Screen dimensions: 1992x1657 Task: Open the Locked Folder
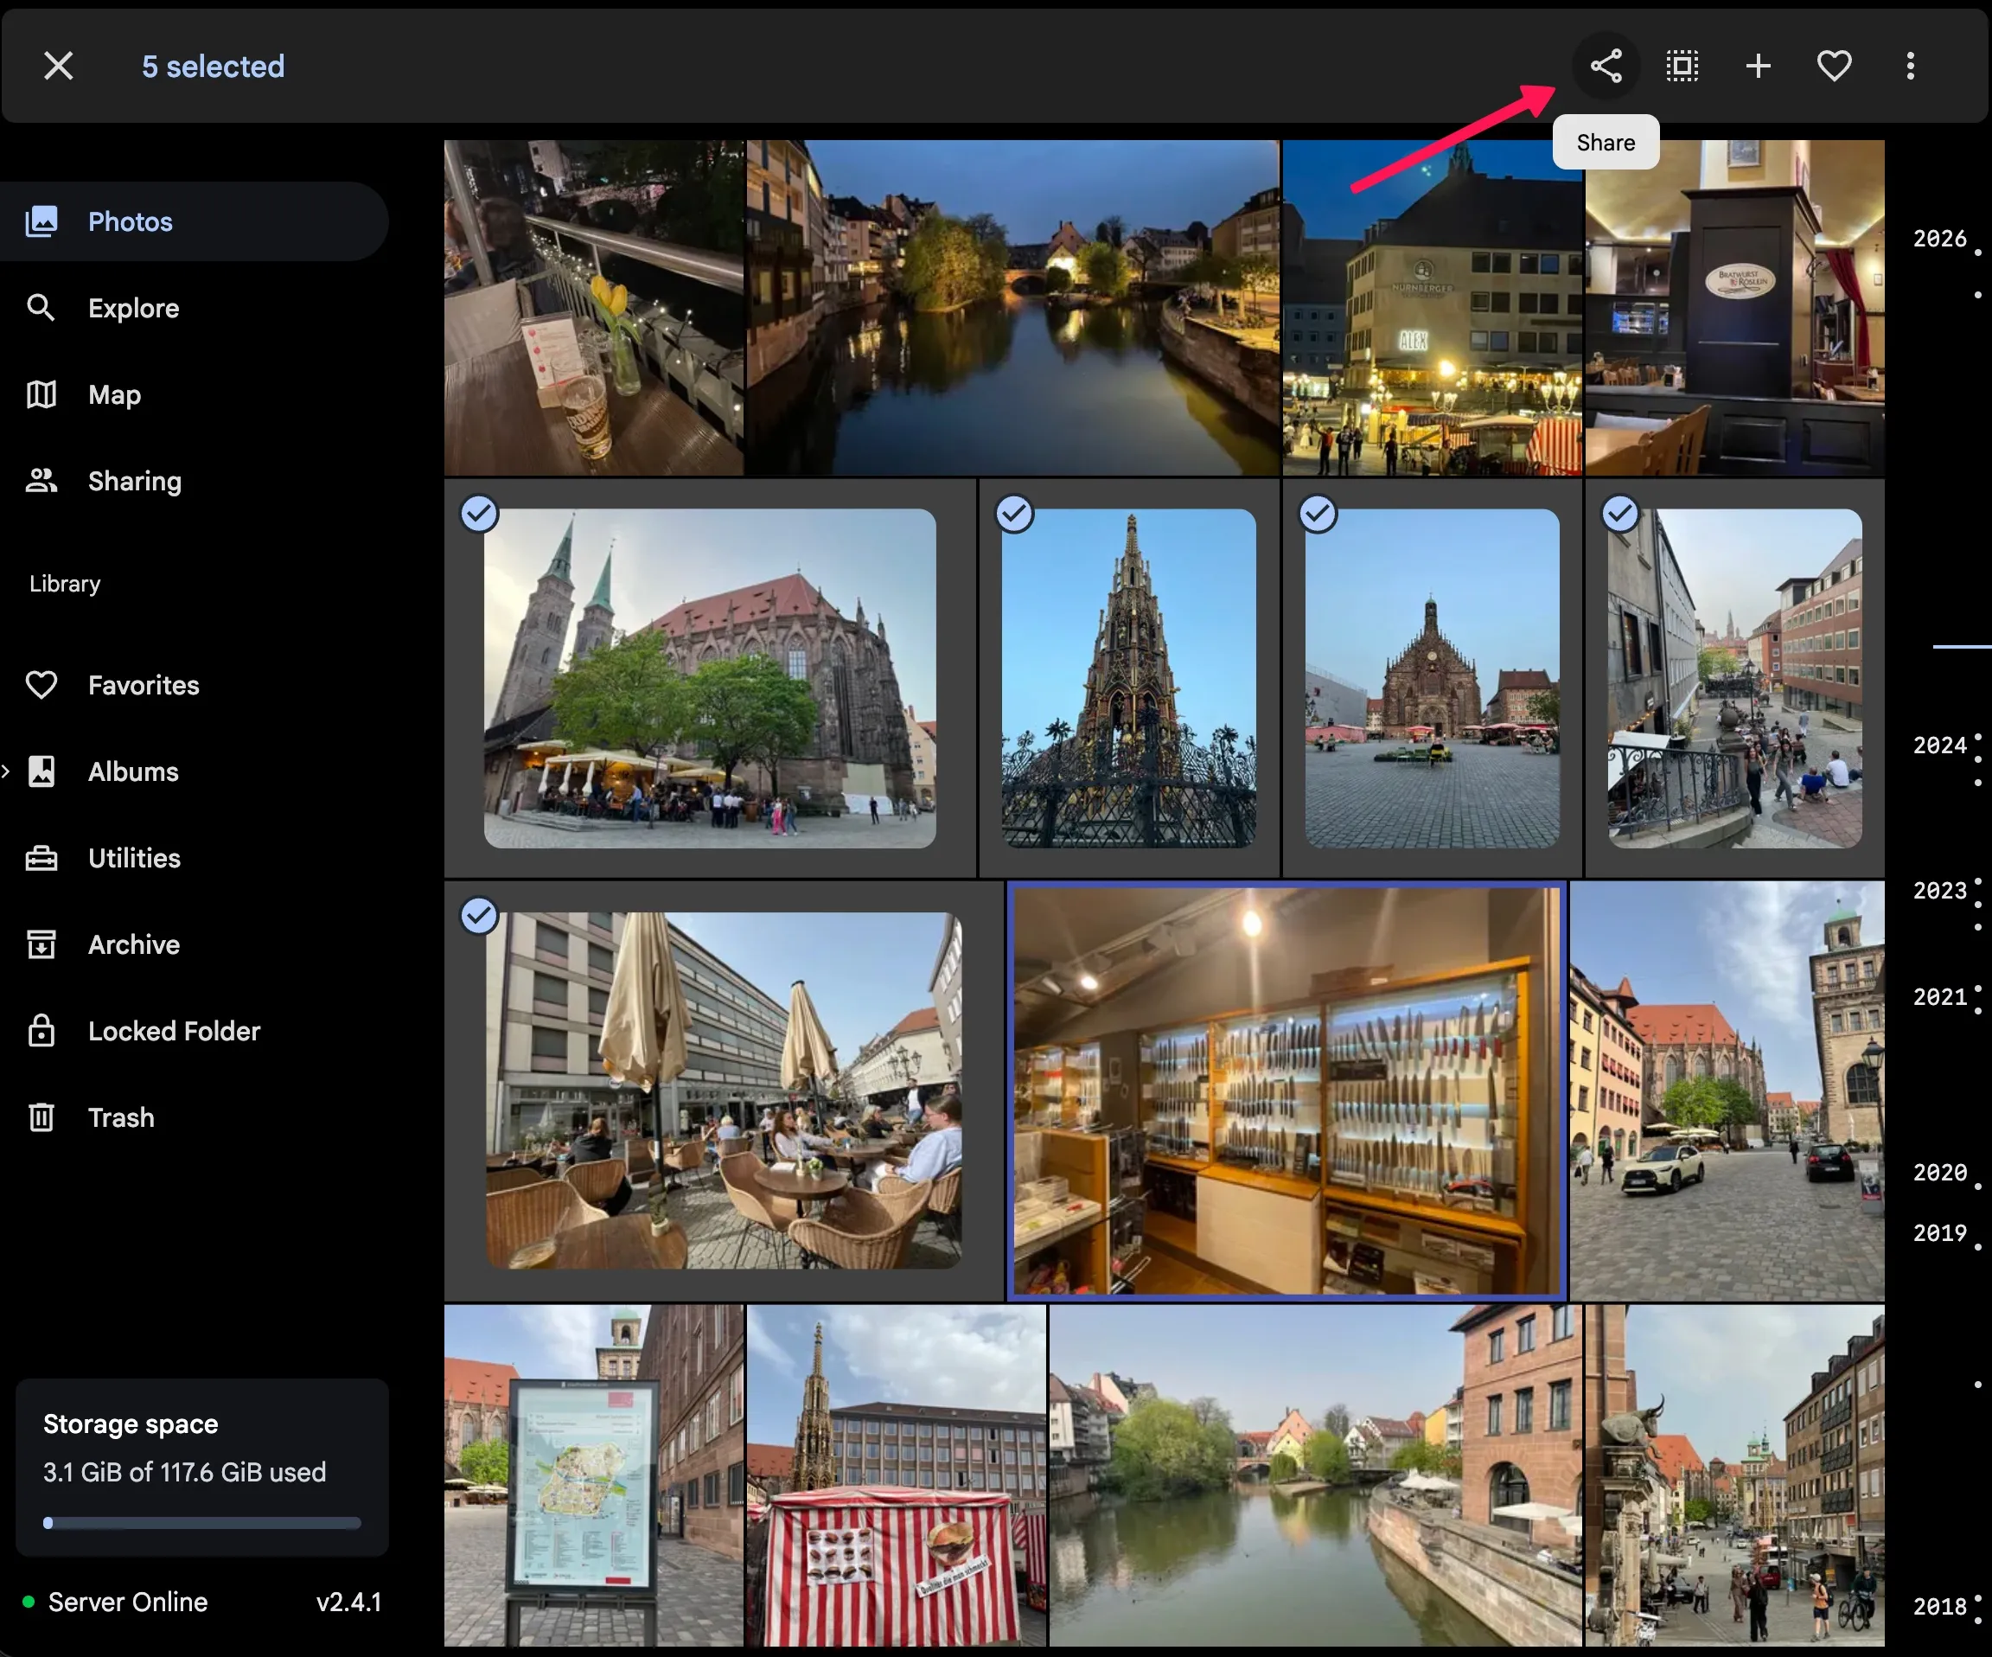pos(174,1031)
